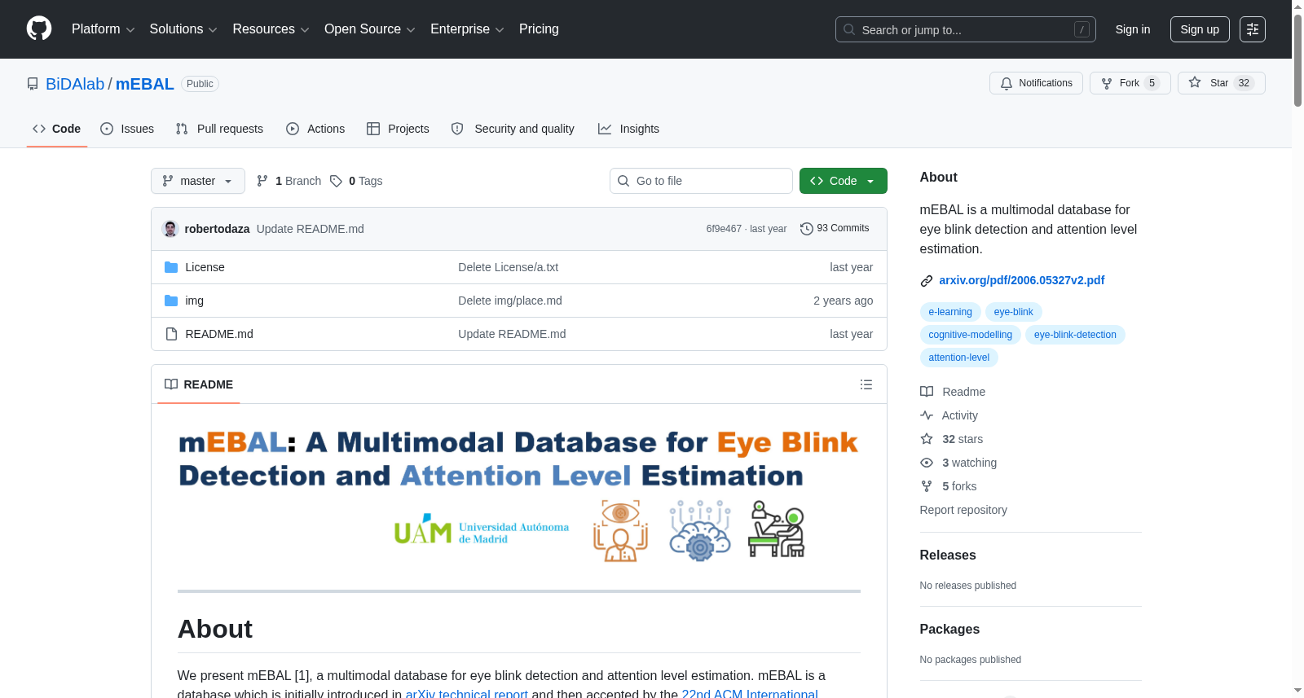Open the README.md file
The width and height of the screenshot is (1304, 698).
pos(219,334)
